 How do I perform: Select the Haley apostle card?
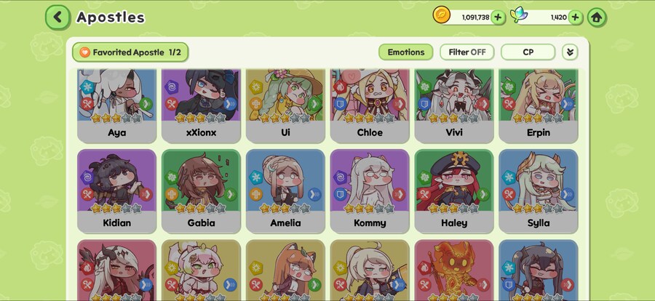click(x=454, y=191)
